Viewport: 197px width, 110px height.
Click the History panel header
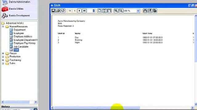tap(19, 107)
